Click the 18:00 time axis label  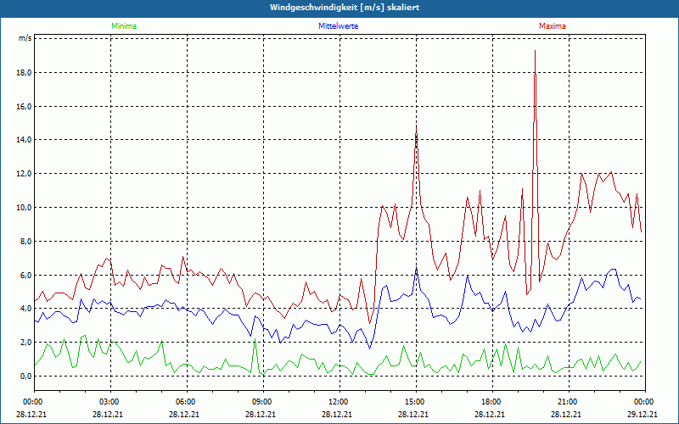click(491, 402)
